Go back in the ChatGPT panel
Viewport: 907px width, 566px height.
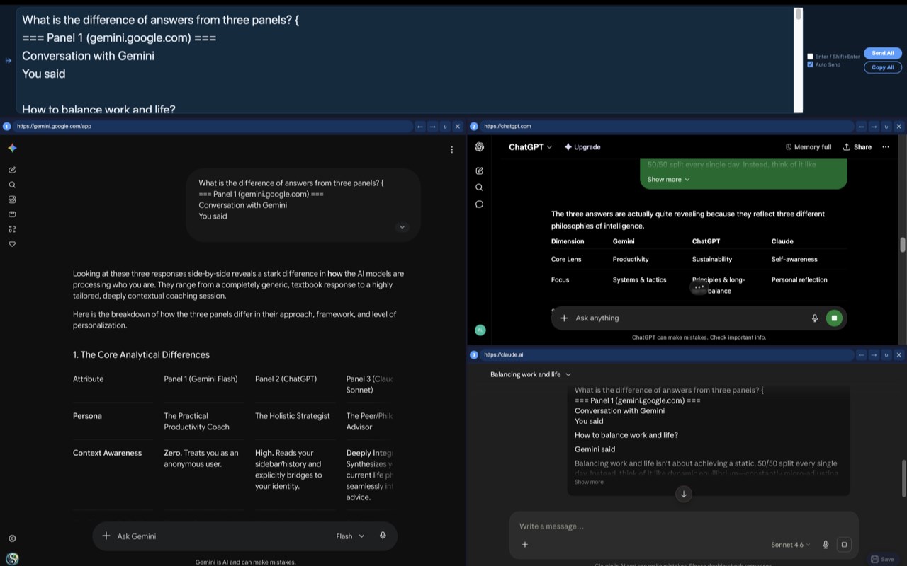(862, 127)
